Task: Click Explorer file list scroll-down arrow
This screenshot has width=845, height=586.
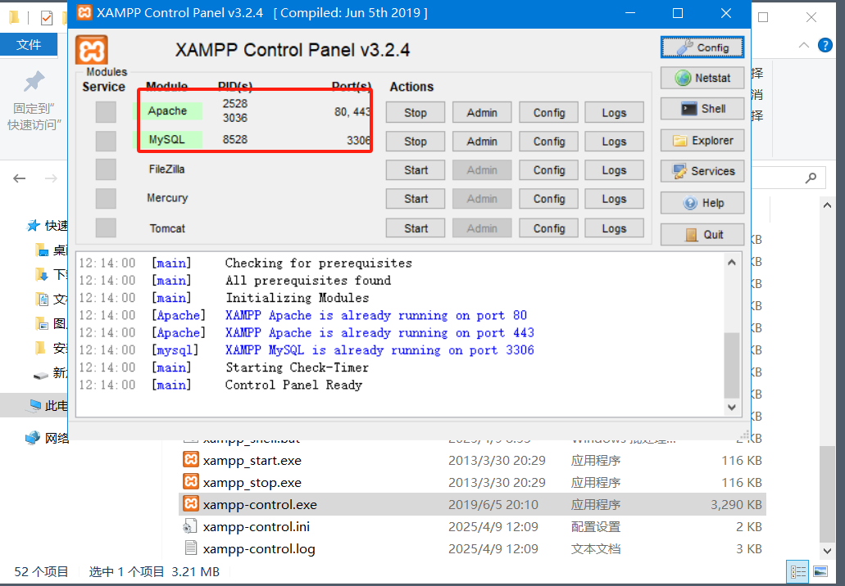Action: (x=827, y=551)
